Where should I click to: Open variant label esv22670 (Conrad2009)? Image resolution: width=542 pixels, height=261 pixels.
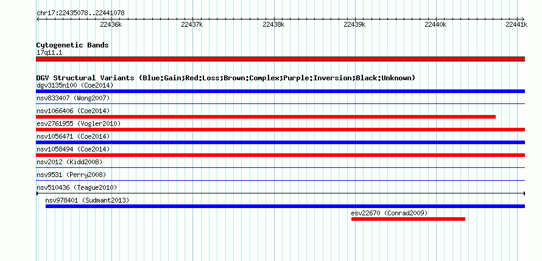tap(389, 213)
